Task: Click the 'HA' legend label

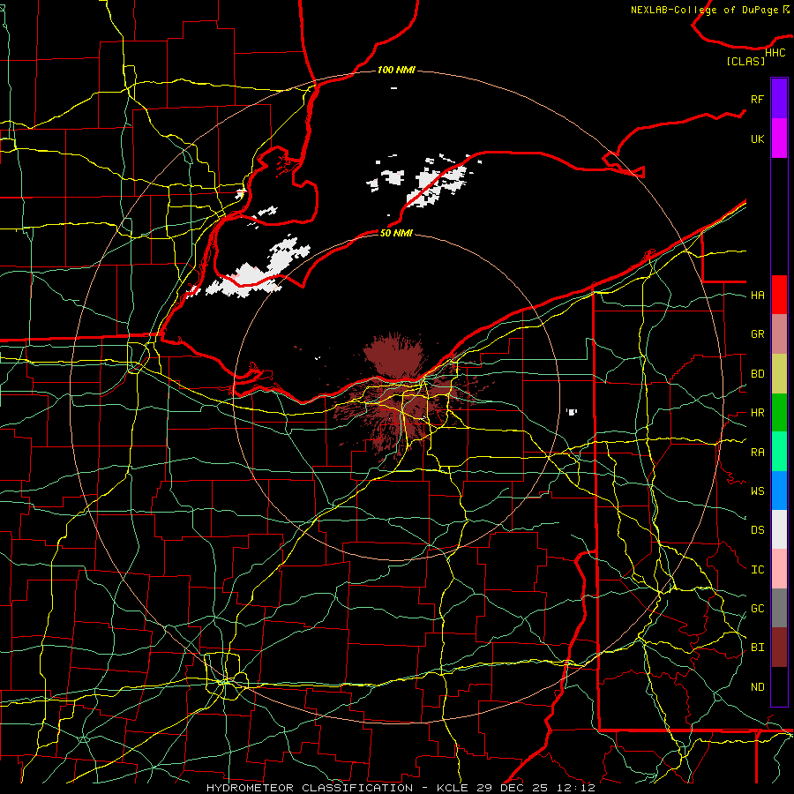Action: click(x=757, y=296)
